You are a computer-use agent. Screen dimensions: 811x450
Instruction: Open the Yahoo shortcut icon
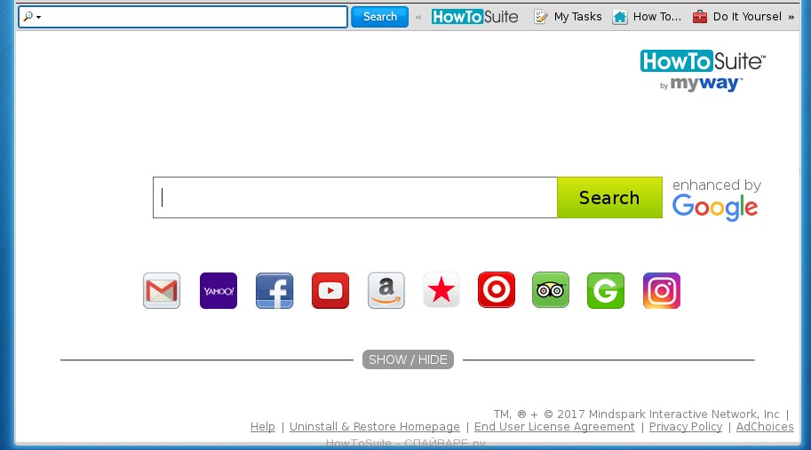219,291
